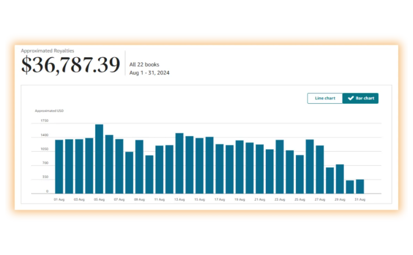Click the 'Approximated Royalties' heading
This screenshot has width=413, height=255.
[x=47, y=51]
